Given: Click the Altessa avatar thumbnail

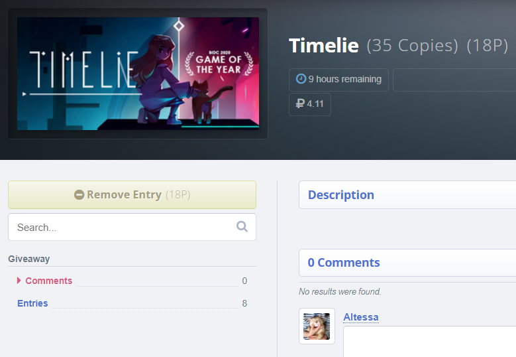Looking at the screenshot, I should click(317, 326).
